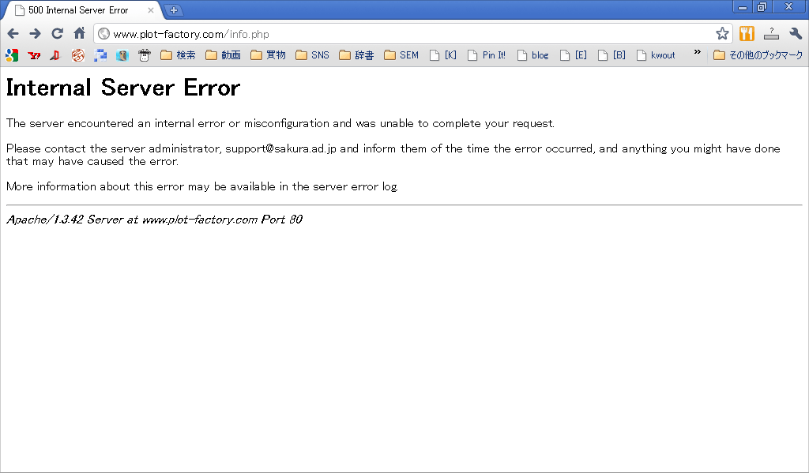
Task: Open the 辞書 bookmark folder
Action: 356,55
